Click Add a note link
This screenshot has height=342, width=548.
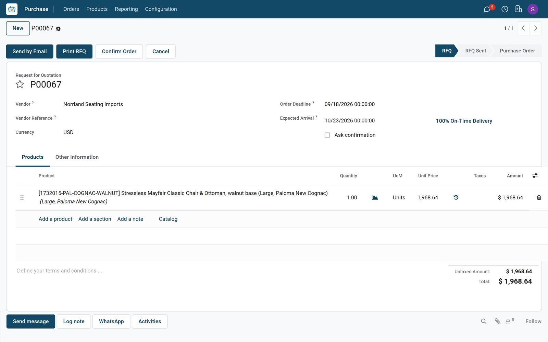tap(130, 219)
